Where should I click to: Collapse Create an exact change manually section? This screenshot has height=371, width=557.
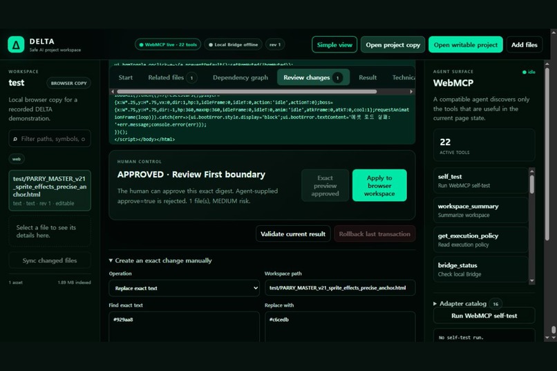[x=160, y=260]
